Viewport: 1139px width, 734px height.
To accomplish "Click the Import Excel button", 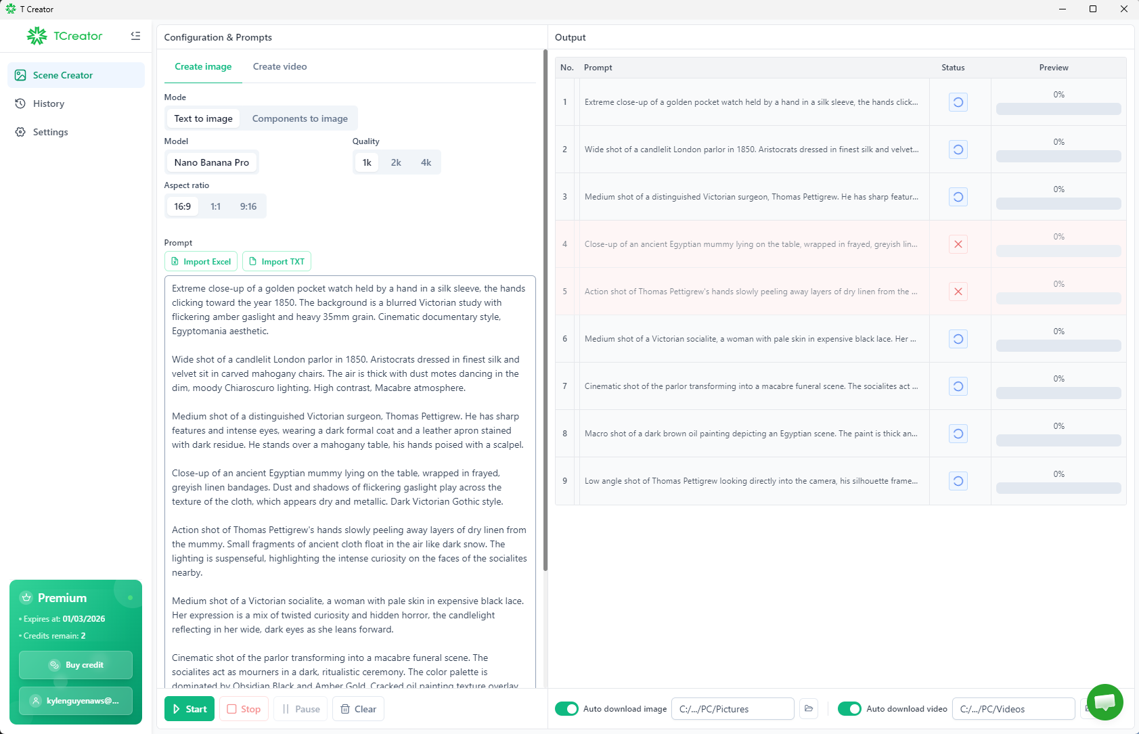I will [x=201, y=262].
